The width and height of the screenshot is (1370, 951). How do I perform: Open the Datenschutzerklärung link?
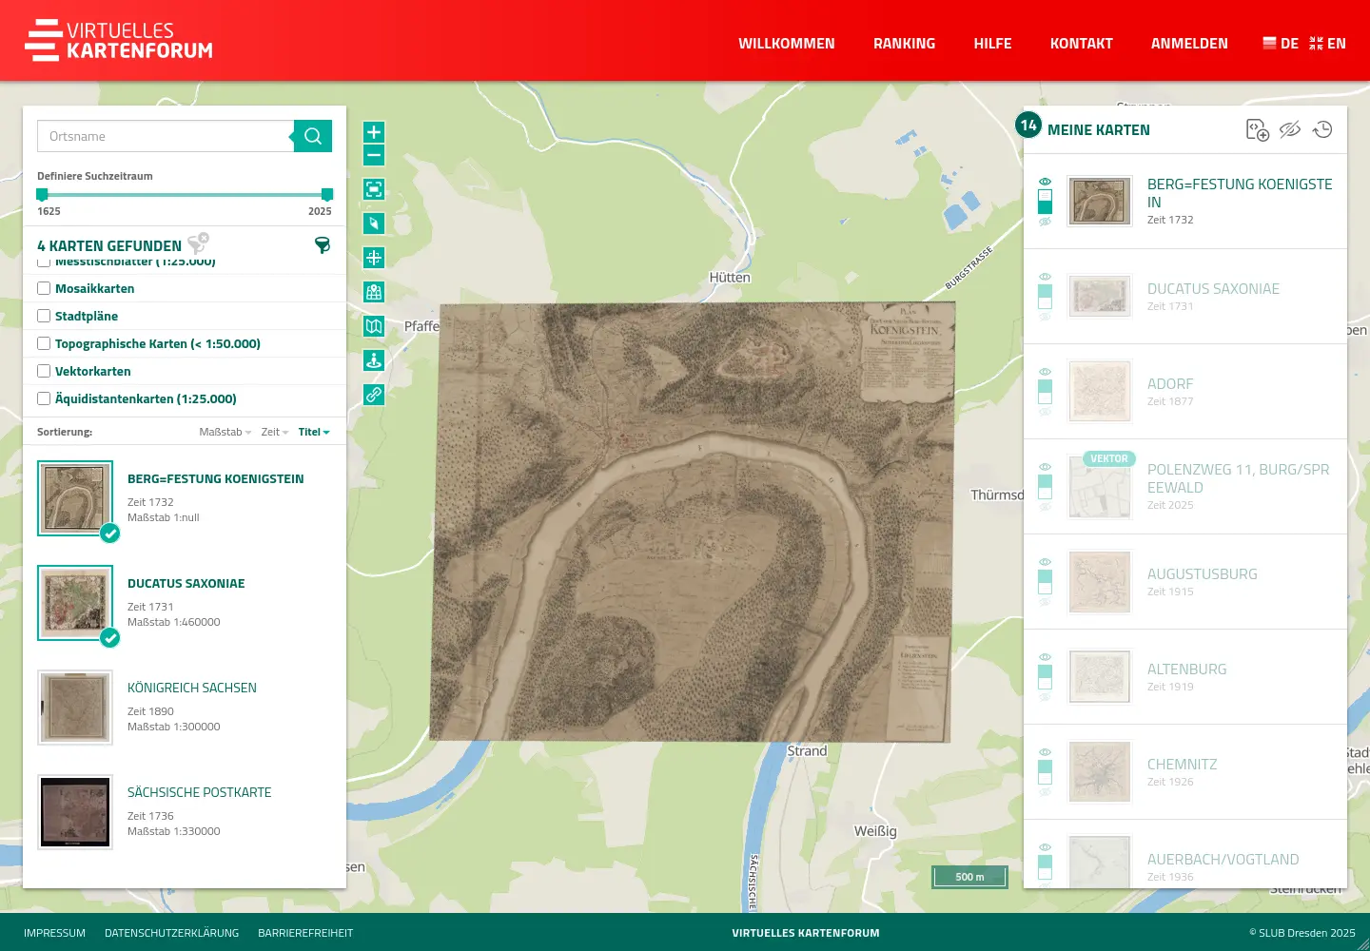(171, 933)
